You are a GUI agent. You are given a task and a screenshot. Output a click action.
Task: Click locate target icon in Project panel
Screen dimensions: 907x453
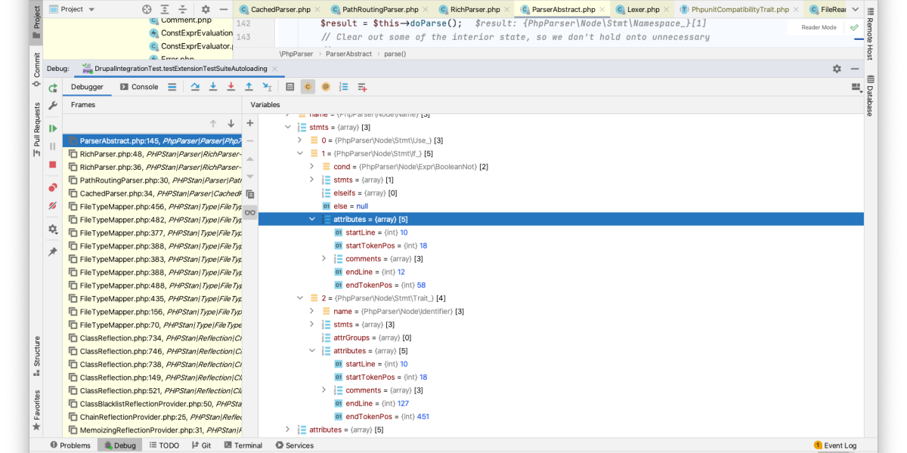tap(147, 9)
